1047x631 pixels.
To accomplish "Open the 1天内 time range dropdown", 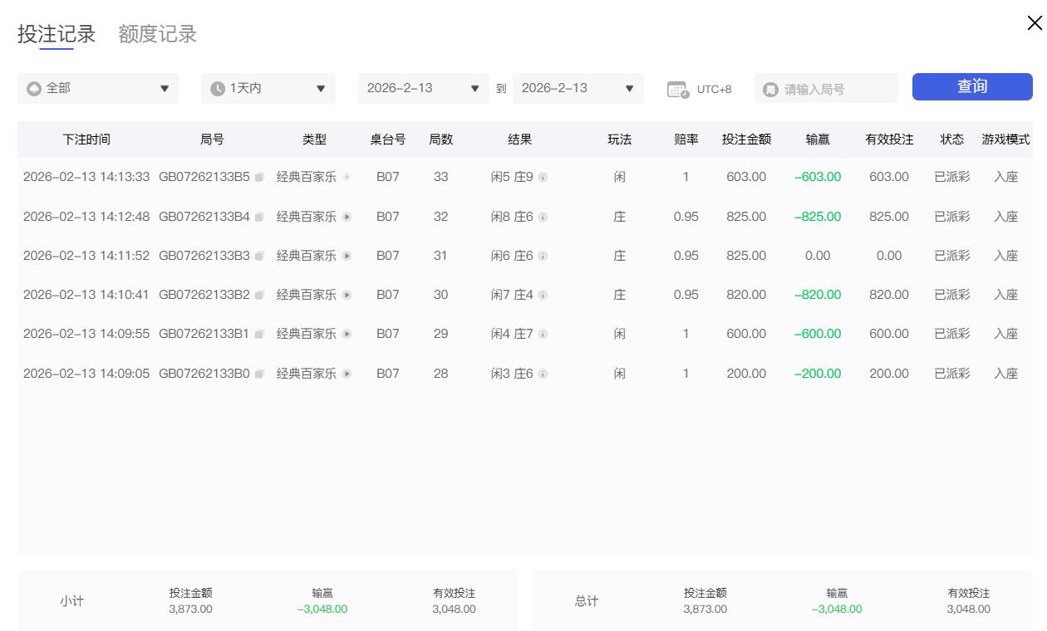I will pos(268,88).
